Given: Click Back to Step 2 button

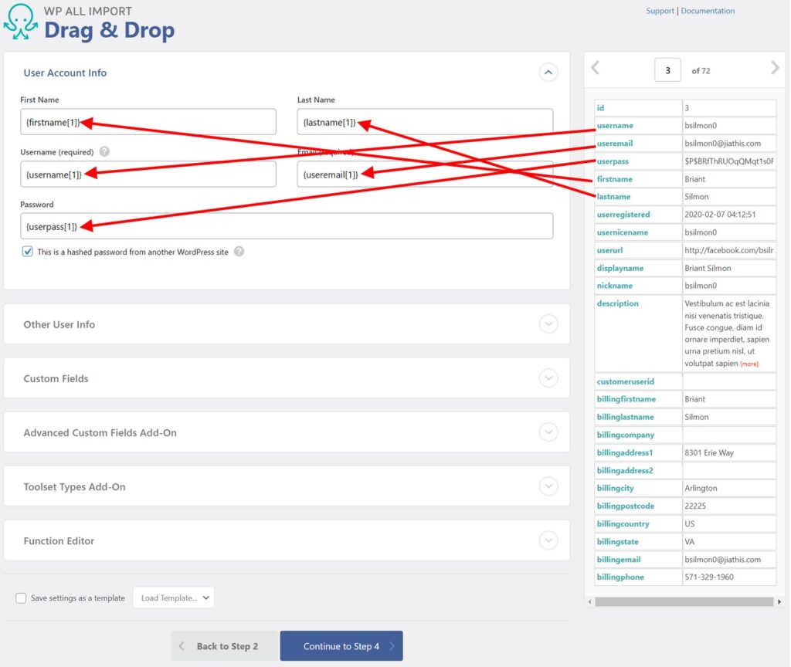Looking at the screenshot, I should pos(225,646).
